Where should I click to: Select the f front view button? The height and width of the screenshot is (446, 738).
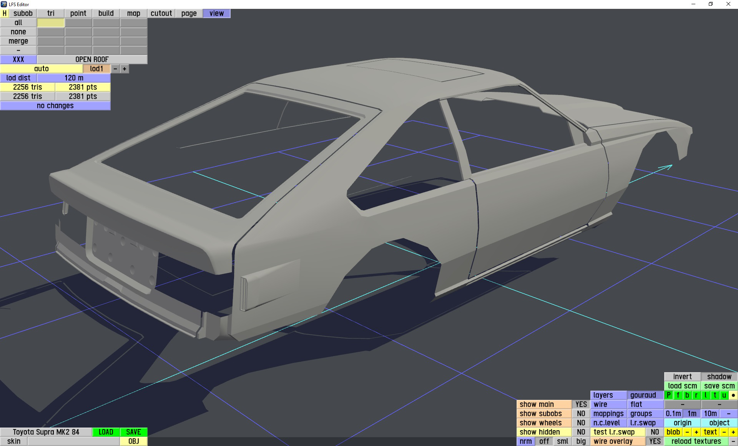pyautogui.click(x=678, y=395)
